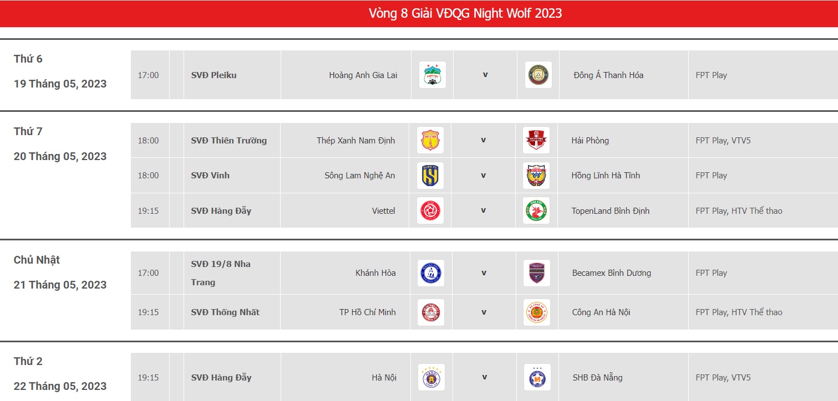The height and width of the screenshot is (401, 838).
Task: Click the Hà Nội club crest
Action: coord(431,377)
